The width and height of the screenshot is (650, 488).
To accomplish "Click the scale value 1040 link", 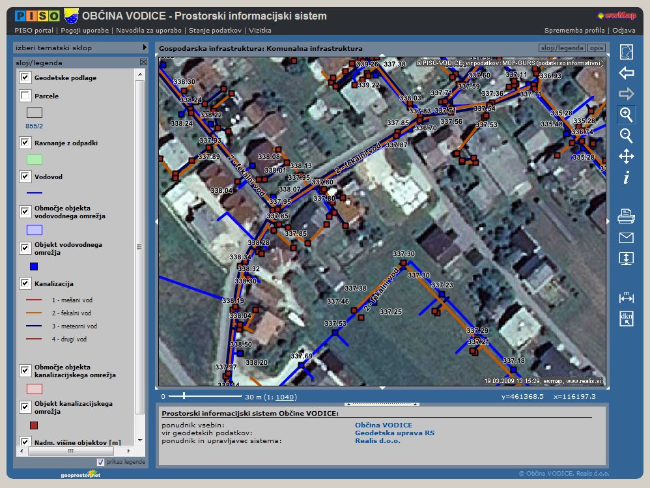I will [x=285, y=397].
